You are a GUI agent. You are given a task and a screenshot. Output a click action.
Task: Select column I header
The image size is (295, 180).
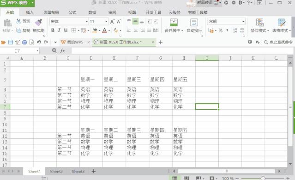(207, 58)
